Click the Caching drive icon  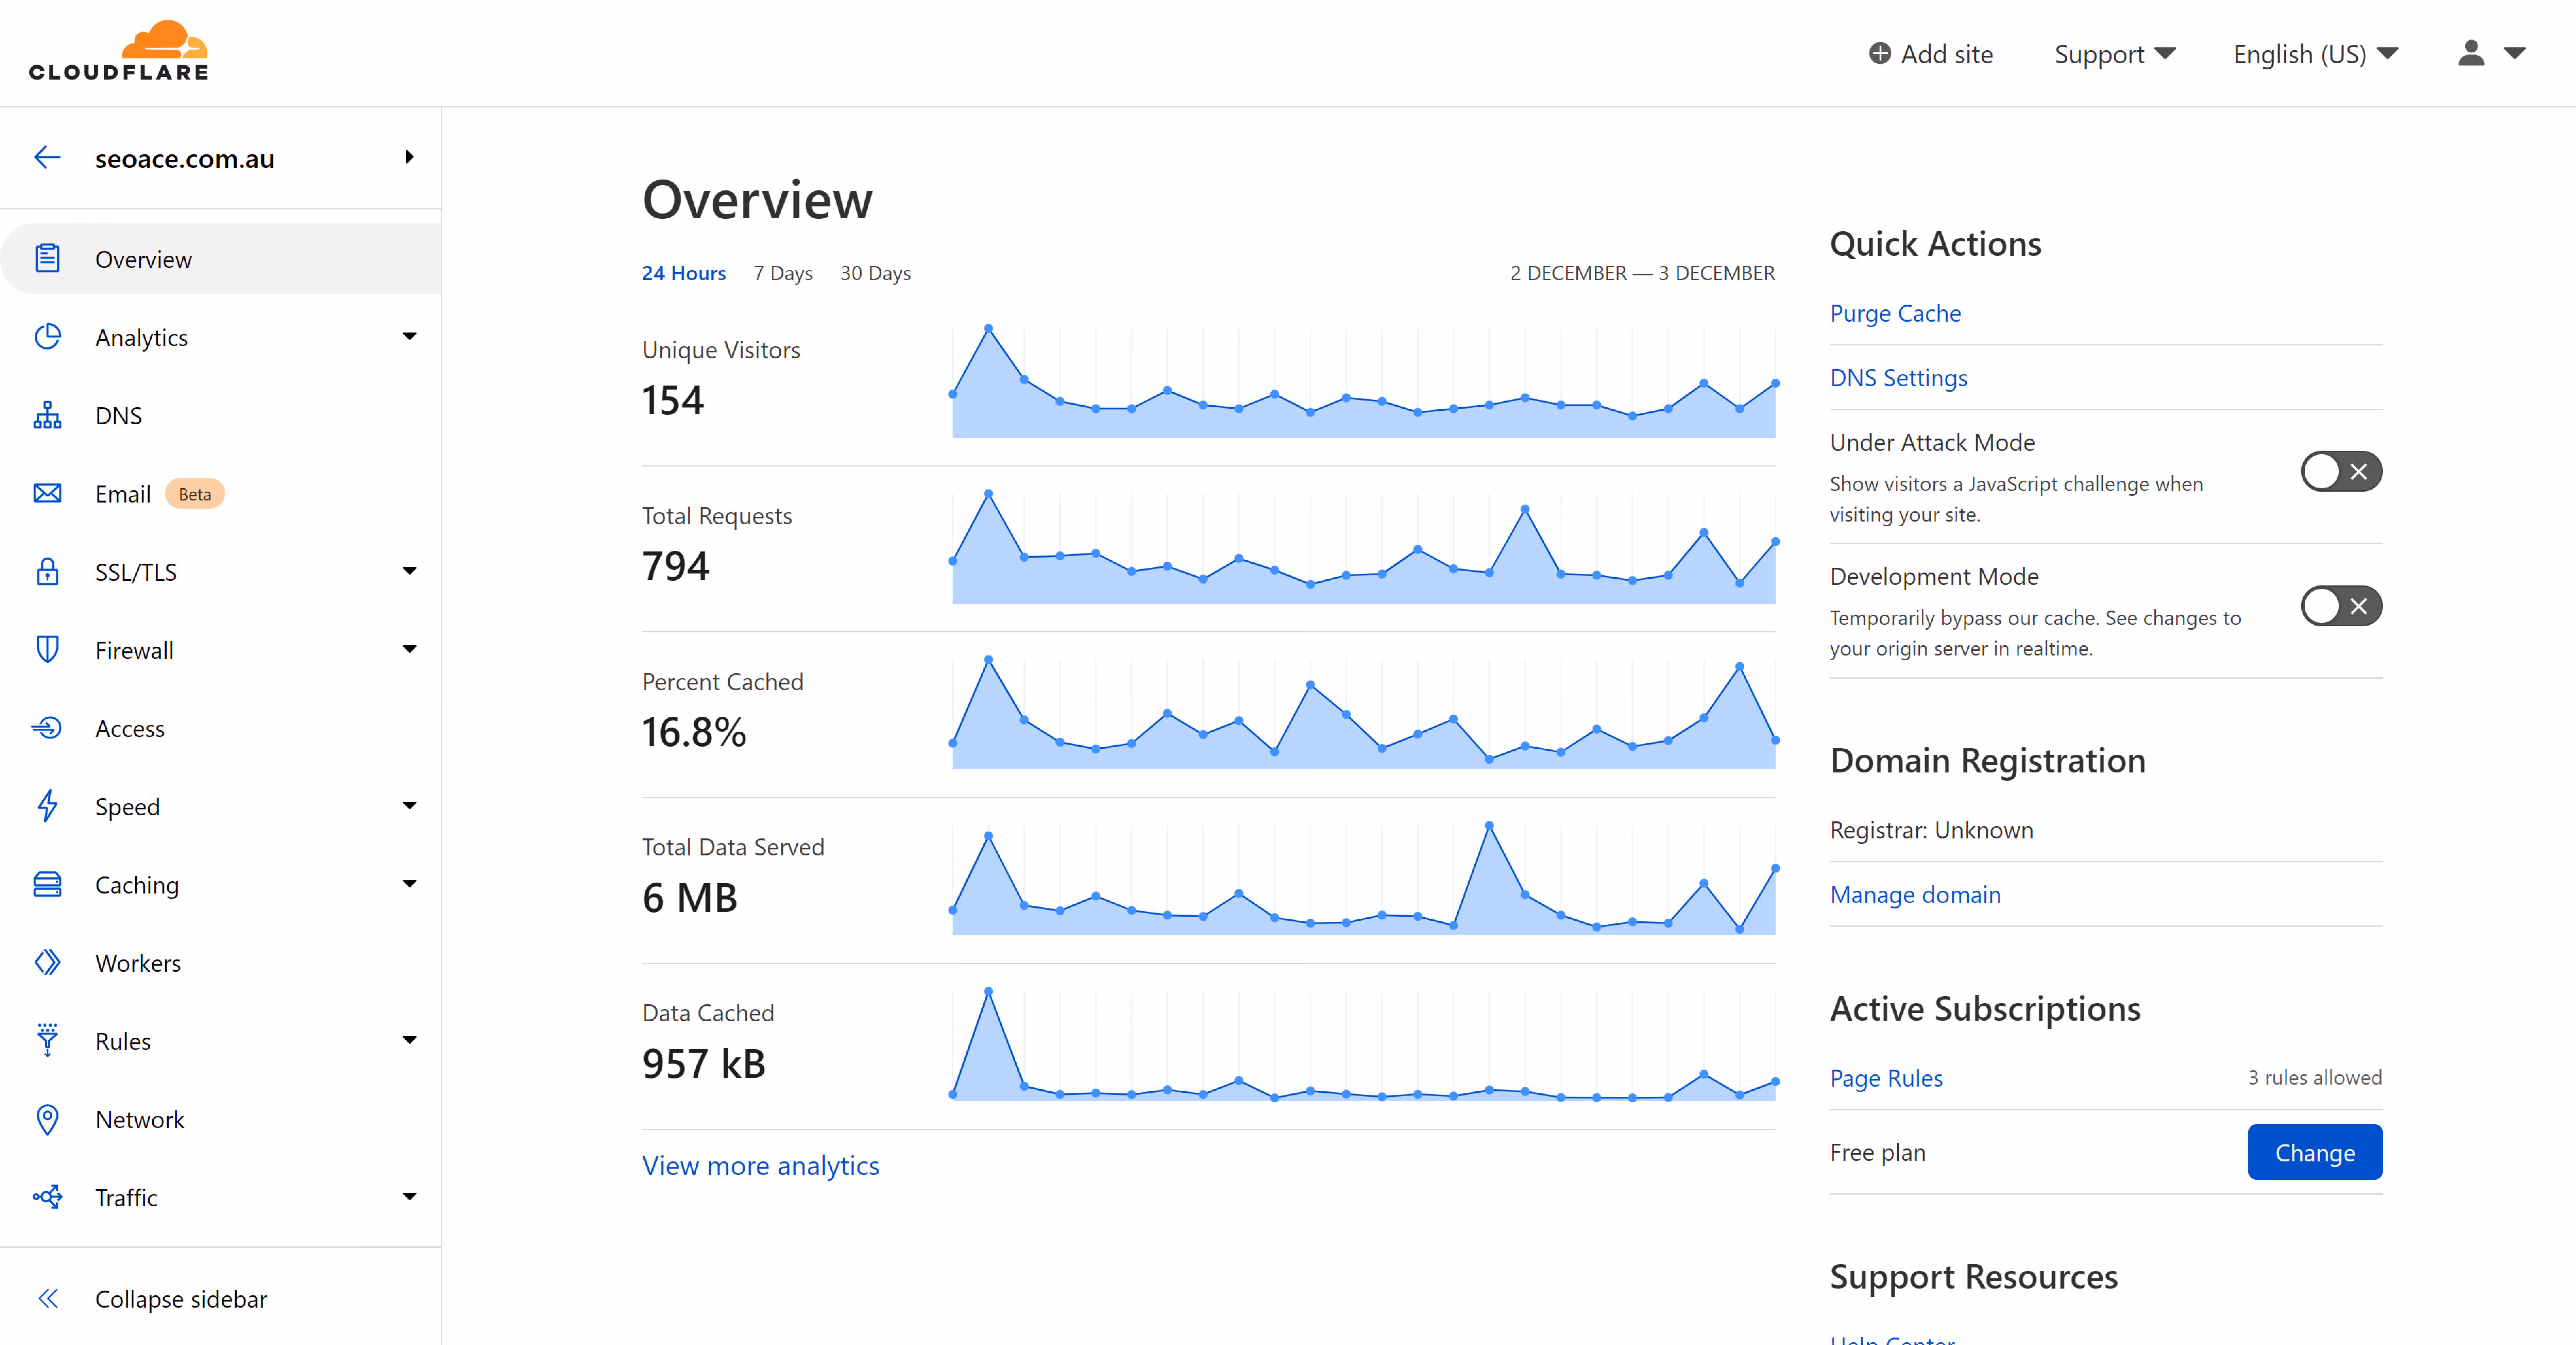pyautogui.click(x=47, y=884)
